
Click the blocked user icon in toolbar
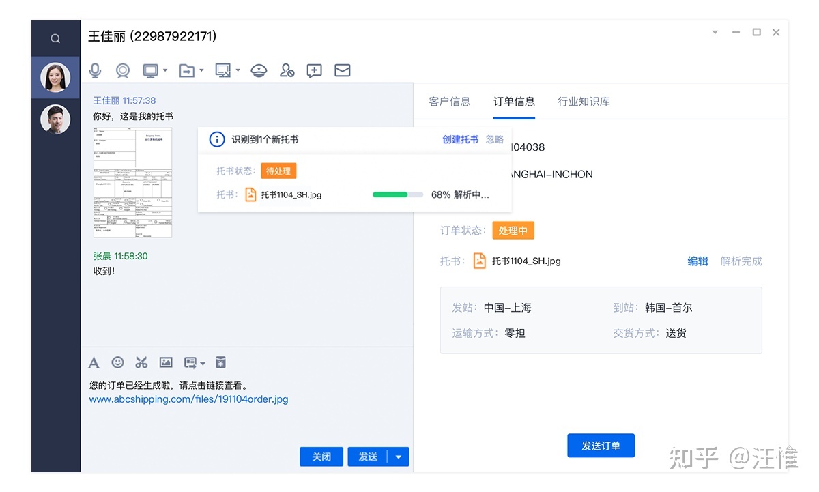[287, 70]
